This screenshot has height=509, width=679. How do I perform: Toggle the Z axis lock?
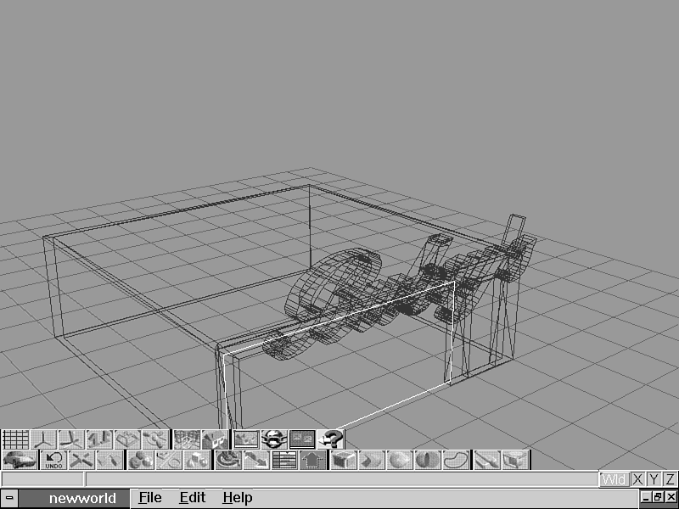[671, 479]
